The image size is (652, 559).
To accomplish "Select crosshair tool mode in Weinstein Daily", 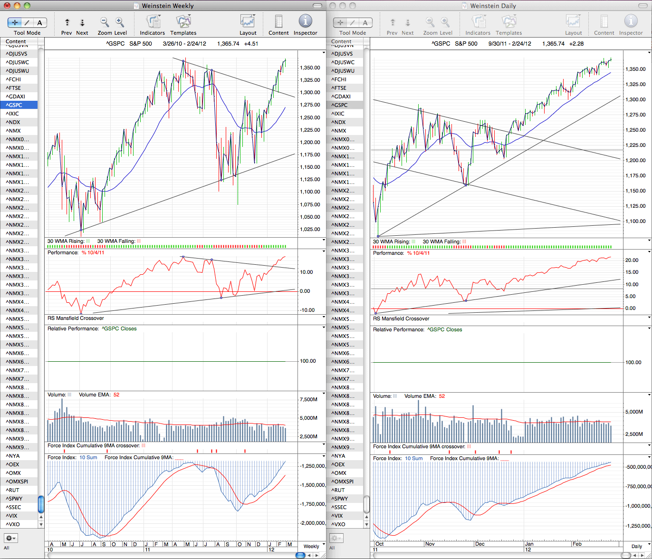I will click(x=339, y=22).
